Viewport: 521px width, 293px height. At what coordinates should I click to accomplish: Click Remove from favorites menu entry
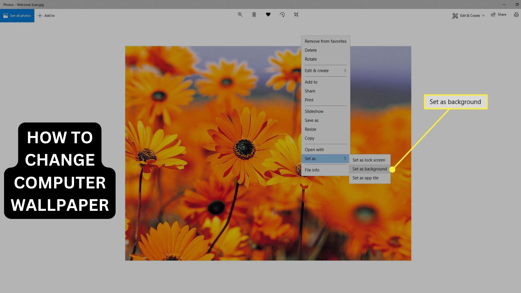tap(325, 41)
